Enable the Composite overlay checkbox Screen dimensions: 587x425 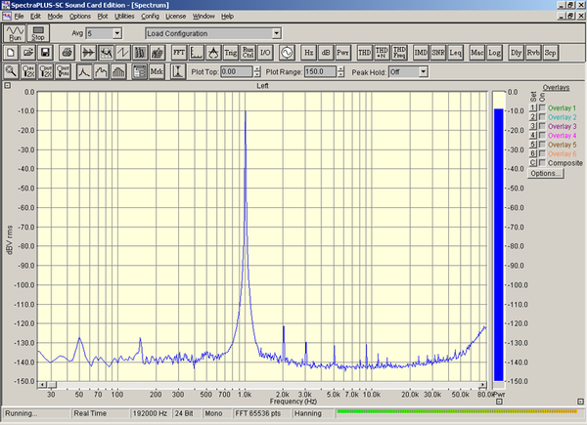coord(542,162)
